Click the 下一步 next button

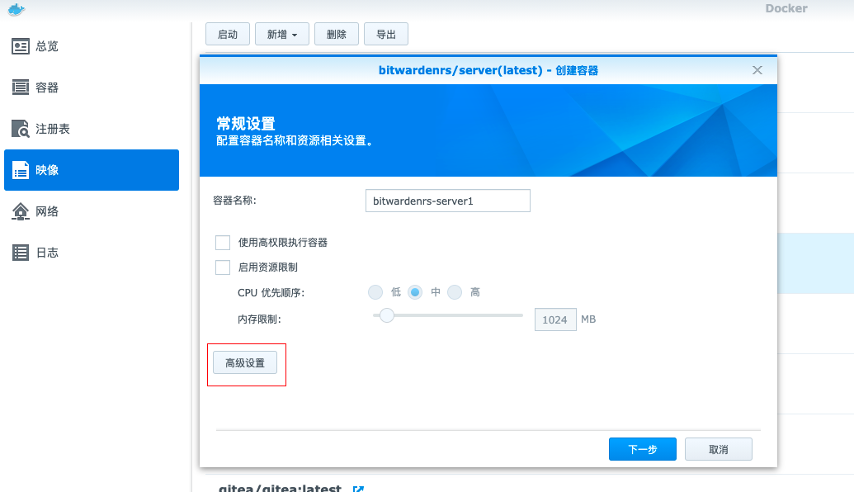pyautogui.click(x=643, y=450)
